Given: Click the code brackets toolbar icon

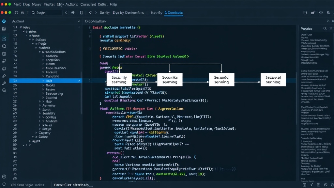Looking at the screenshot, I should 91,13.
